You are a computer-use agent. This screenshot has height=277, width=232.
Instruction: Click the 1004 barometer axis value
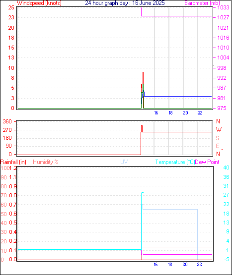(223, 57)
